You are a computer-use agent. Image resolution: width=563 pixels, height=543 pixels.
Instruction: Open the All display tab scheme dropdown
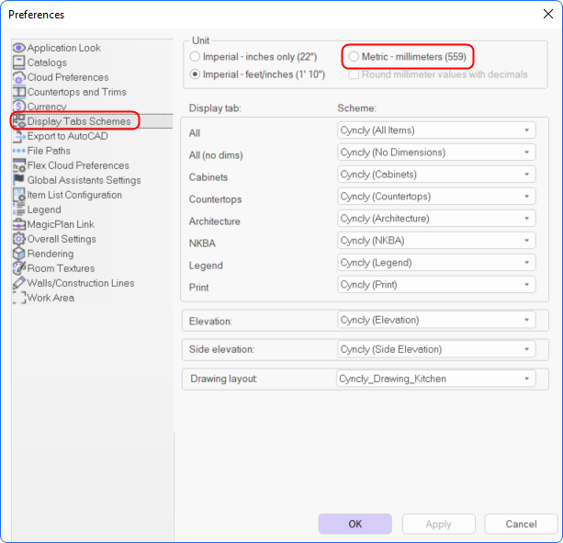tap(436, 130)
